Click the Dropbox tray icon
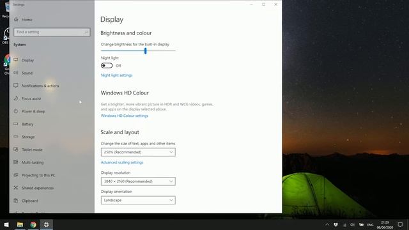 click(x=336, y=224)
